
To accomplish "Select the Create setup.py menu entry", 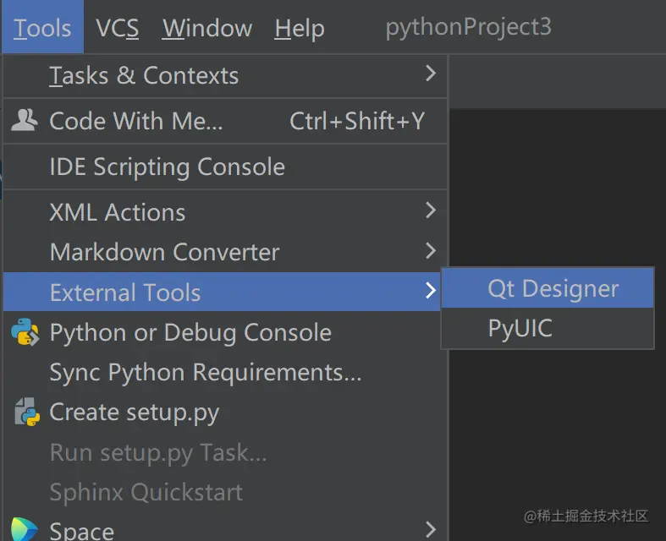I will pos(135,413).
